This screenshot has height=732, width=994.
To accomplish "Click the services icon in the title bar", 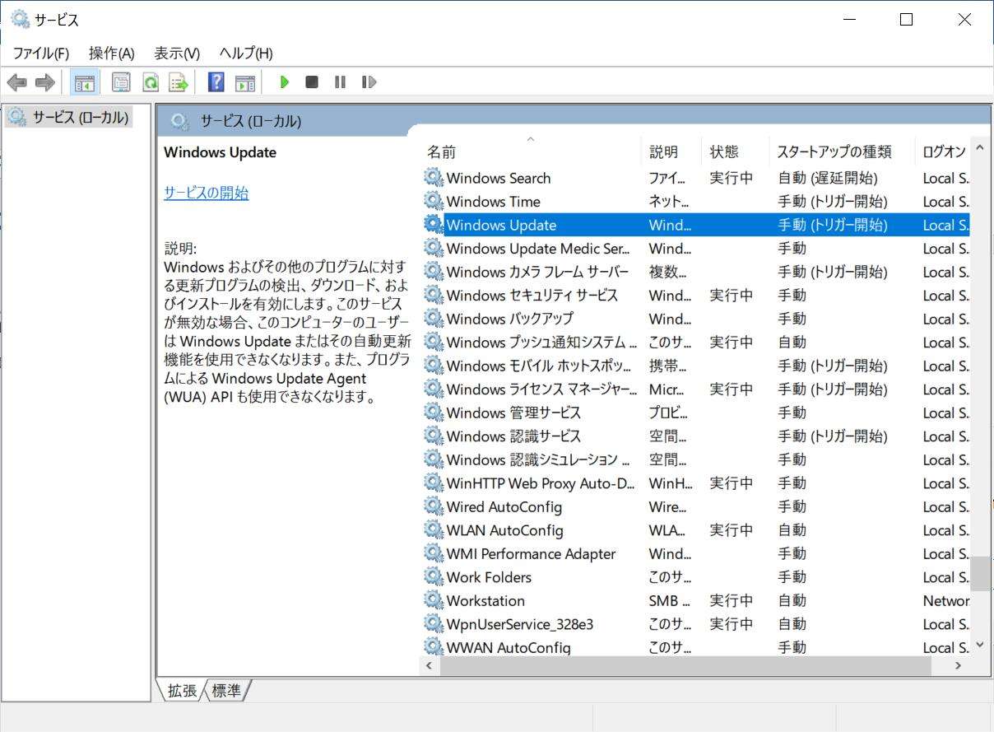I will click(x=20, y=19).
